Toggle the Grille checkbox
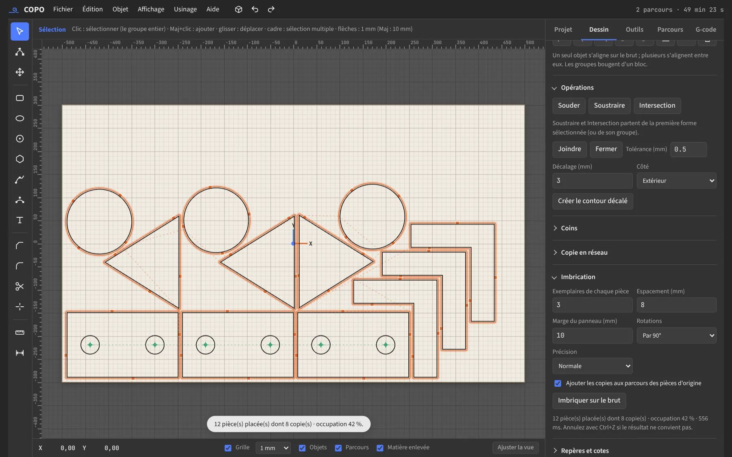The height and width of the screenshot is (457, 732). pos(228,448)
